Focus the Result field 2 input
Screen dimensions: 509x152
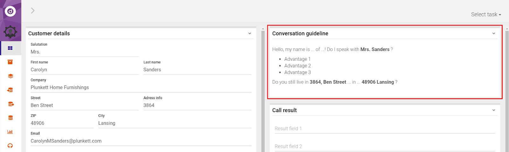(x=385, y=146)
